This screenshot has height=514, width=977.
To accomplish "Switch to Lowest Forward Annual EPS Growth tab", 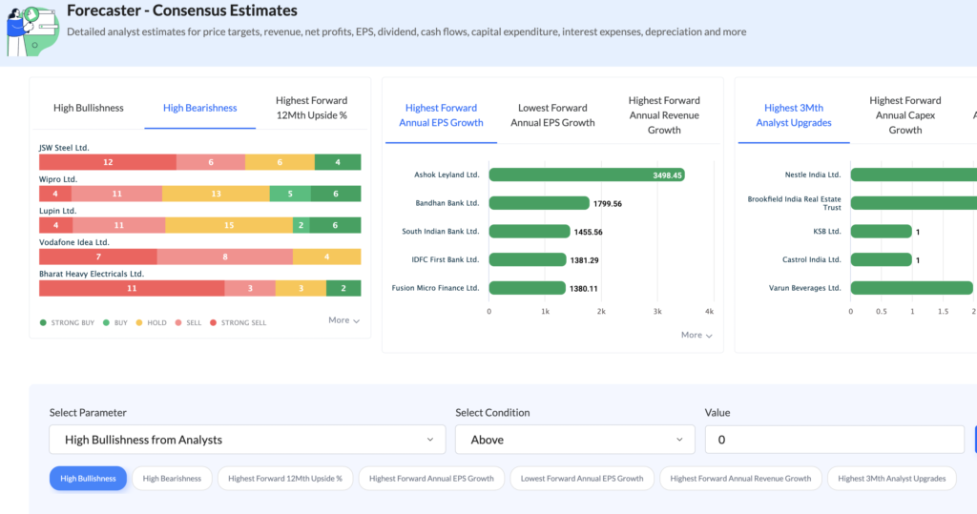I will click(x=552, y=115).
